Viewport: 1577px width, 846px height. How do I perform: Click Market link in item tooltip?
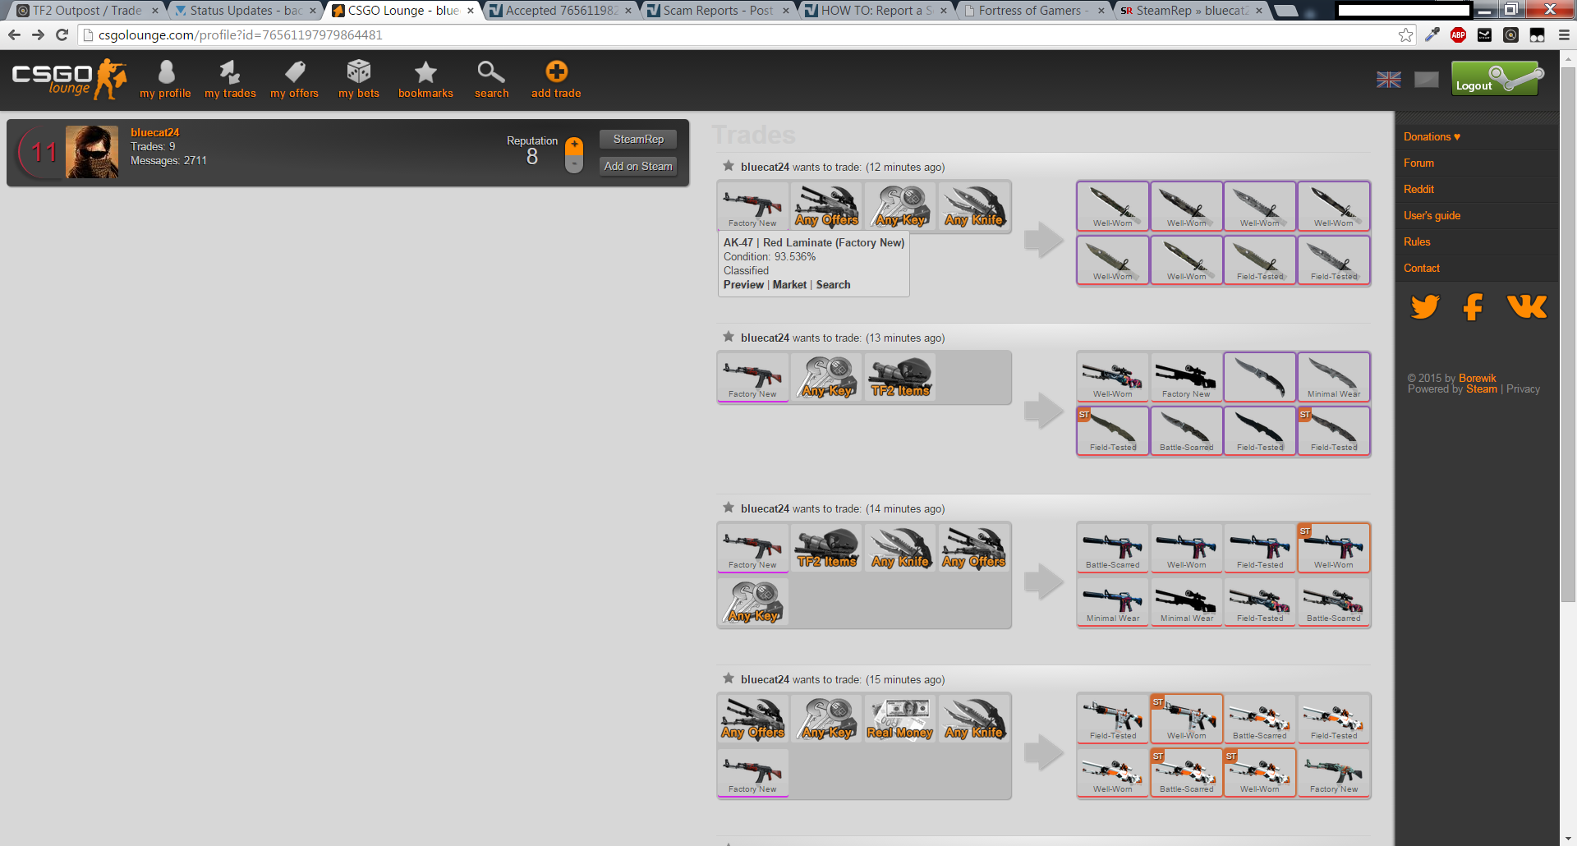point(789,285)
